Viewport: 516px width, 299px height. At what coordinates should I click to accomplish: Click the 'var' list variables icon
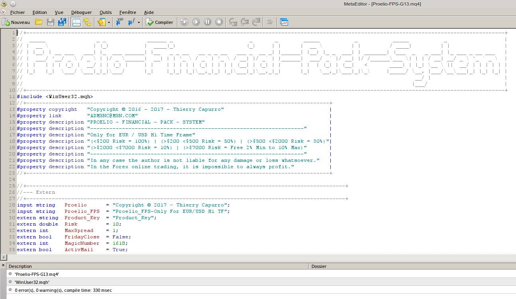pyautogui.click(x=120, y=22)
